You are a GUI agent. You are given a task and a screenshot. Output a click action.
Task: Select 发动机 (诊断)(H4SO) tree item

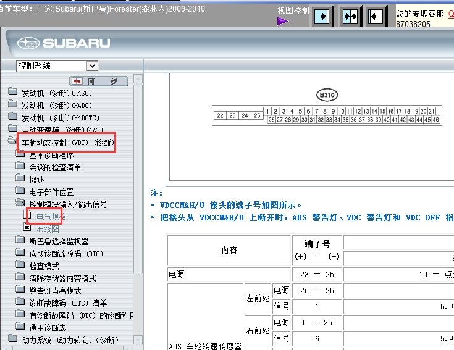coord(57,93)
